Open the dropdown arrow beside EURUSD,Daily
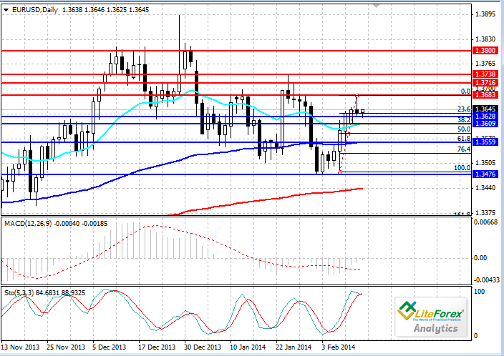Screen dimensions: 504x356 (x=6, y=10)
